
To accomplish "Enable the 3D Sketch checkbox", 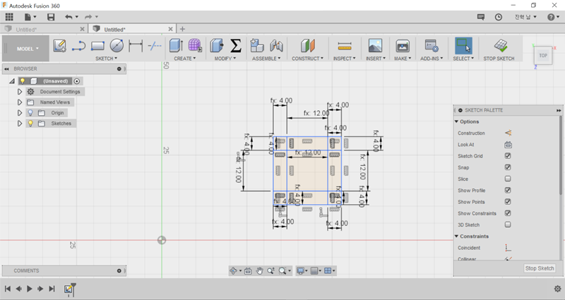I will pyautogui.click(x=508, y=224).
